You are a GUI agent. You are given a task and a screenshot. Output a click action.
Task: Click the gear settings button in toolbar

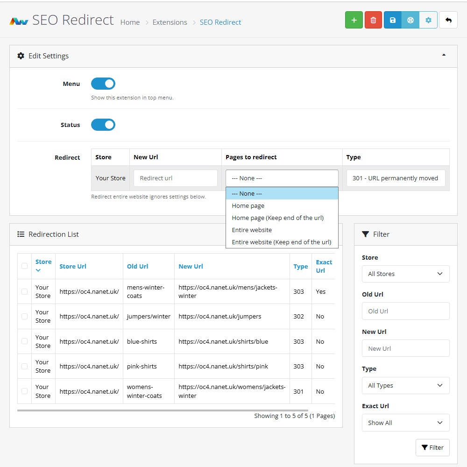(428, 20)
